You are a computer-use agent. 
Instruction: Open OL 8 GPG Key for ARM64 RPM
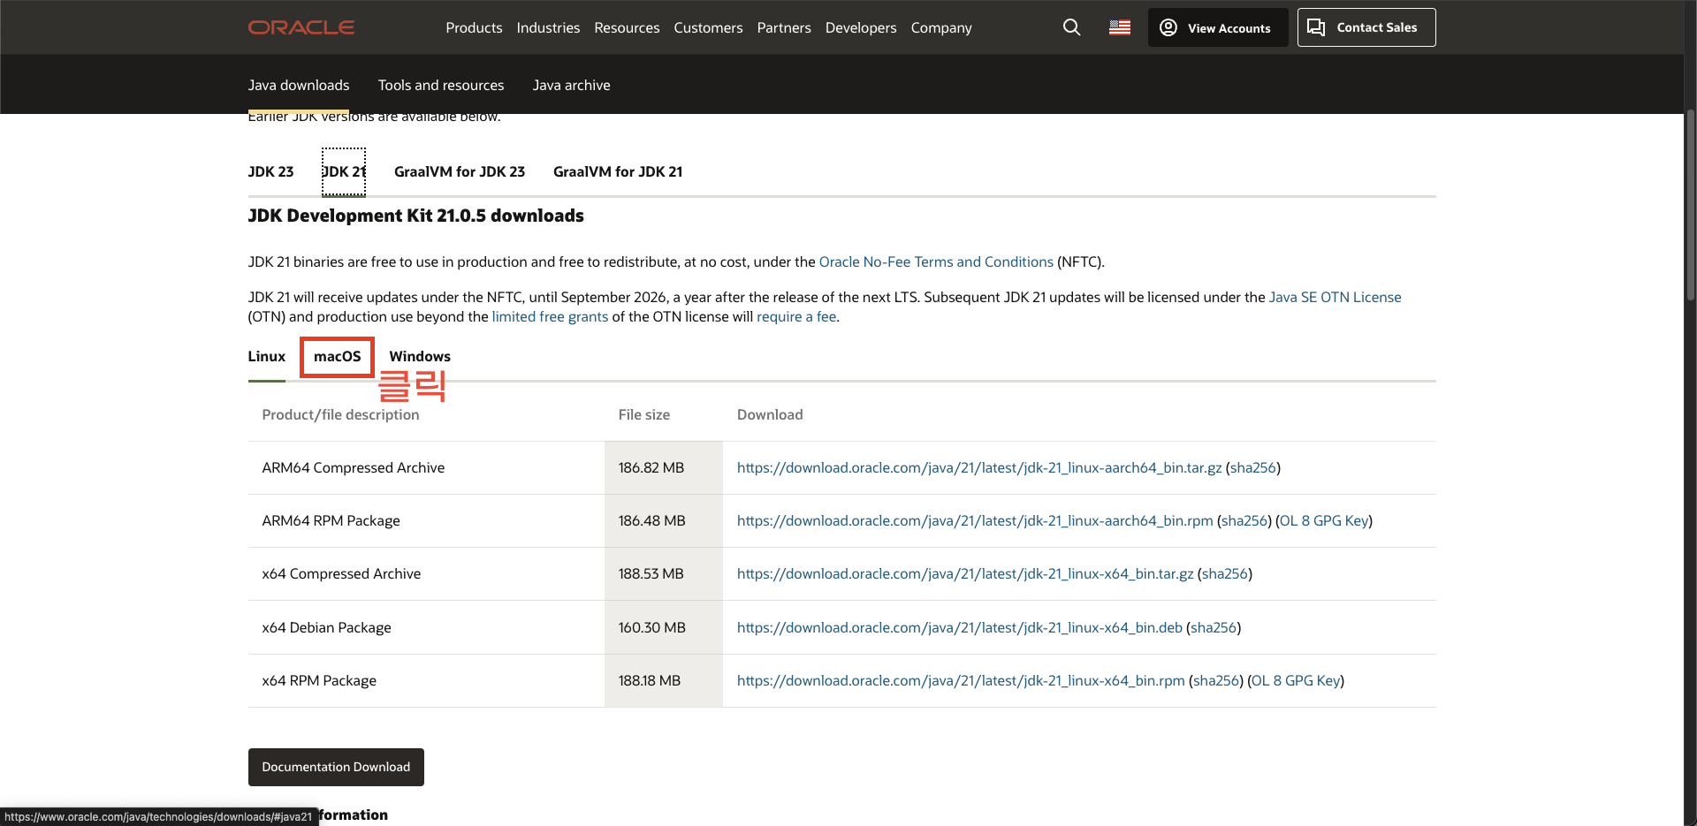coord(1324,520)
